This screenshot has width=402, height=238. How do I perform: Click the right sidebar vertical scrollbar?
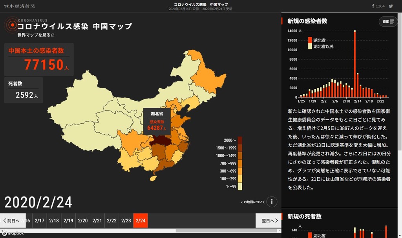400,82
